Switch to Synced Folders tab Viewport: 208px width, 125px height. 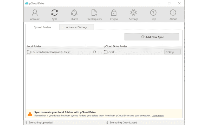(x=42, y=27)
